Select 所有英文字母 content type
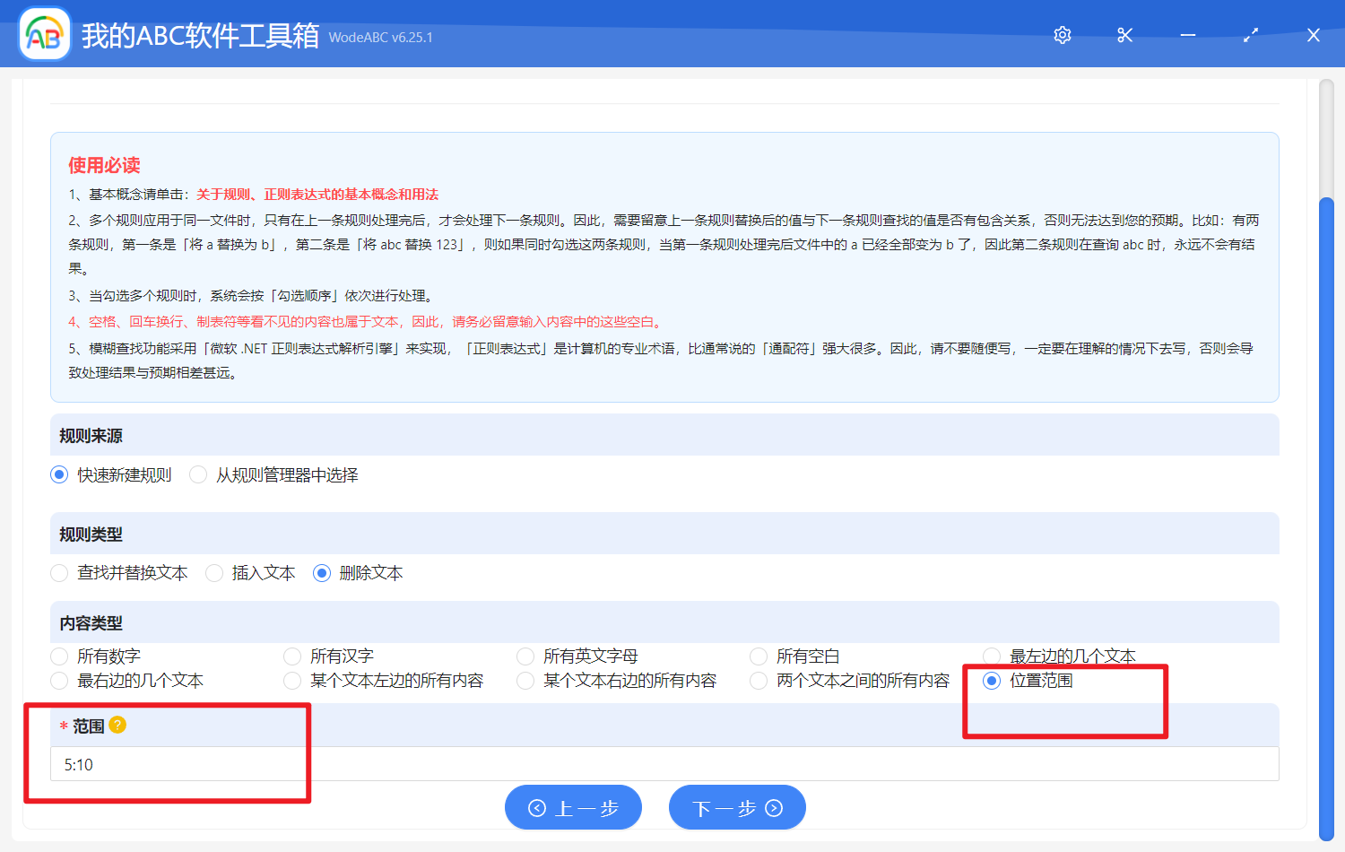 tap(525, 656)
